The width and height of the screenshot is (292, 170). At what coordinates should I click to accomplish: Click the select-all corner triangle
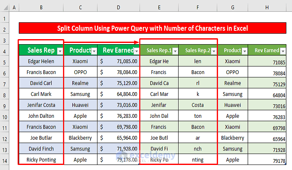5,8
